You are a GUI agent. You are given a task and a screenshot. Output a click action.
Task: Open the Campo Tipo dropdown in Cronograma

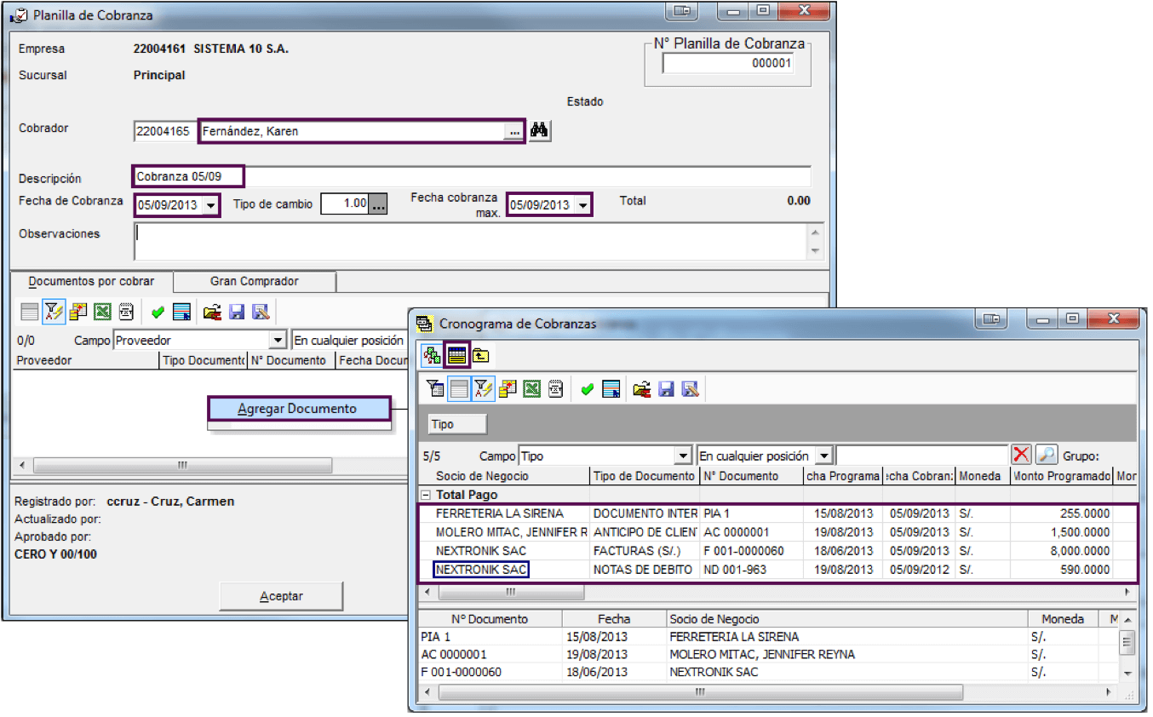pyautogui.click(x=682, y=456)
